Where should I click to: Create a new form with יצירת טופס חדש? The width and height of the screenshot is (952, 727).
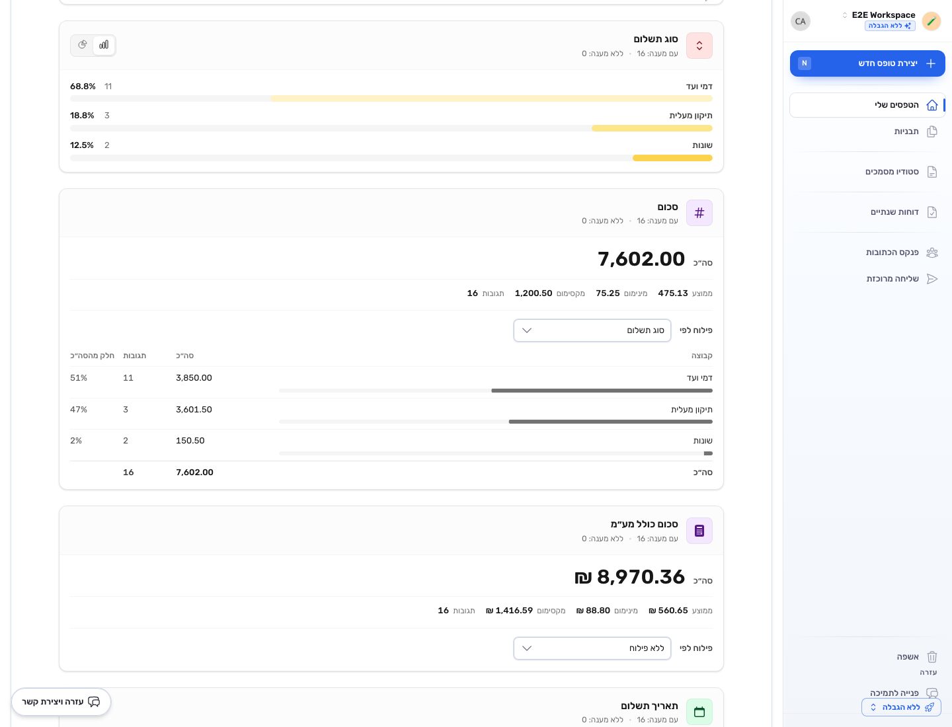click(867, 63)
